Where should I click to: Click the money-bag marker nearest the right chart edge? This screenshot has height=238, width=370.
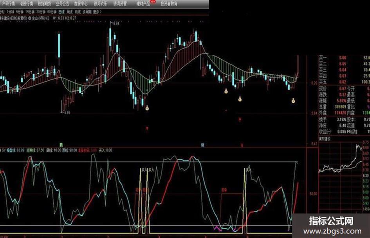tap(293, 101)
